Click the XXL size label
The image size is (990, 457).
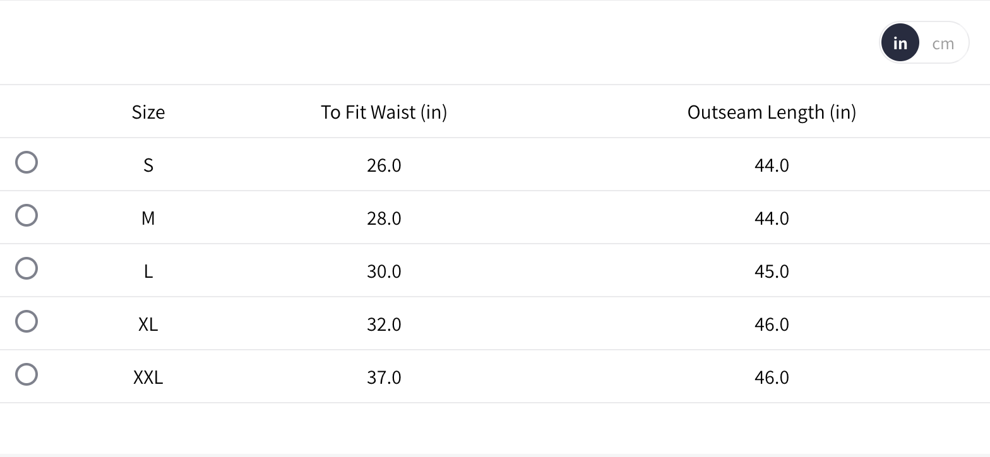tap(148, 377)
